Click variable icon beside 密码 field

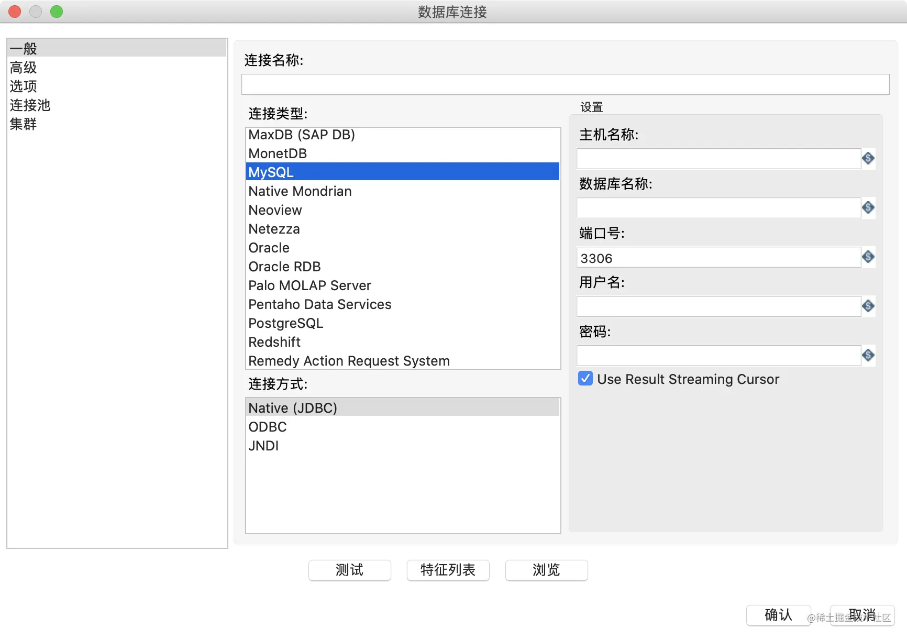[x=868, y=355]
